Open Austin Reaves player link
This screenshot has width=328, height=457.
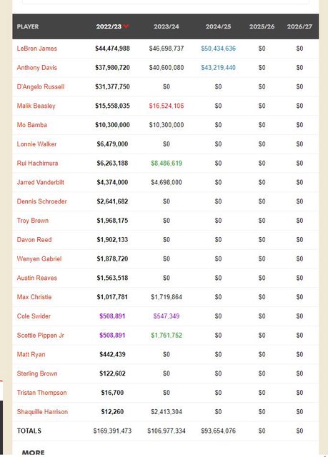(36, 278)
